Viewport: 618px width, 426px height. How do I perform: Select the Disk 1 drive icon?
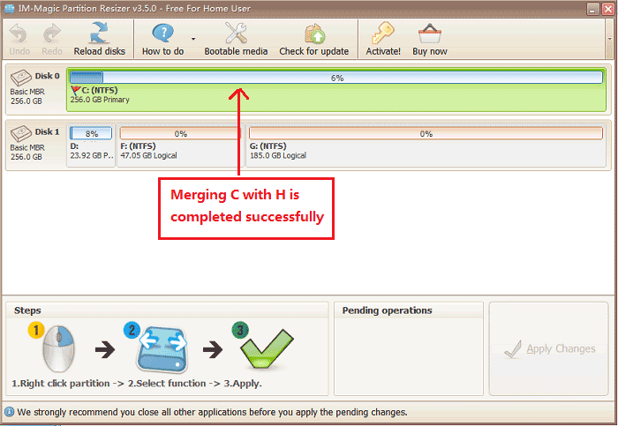pyautogui.click(x=21, y=133)
